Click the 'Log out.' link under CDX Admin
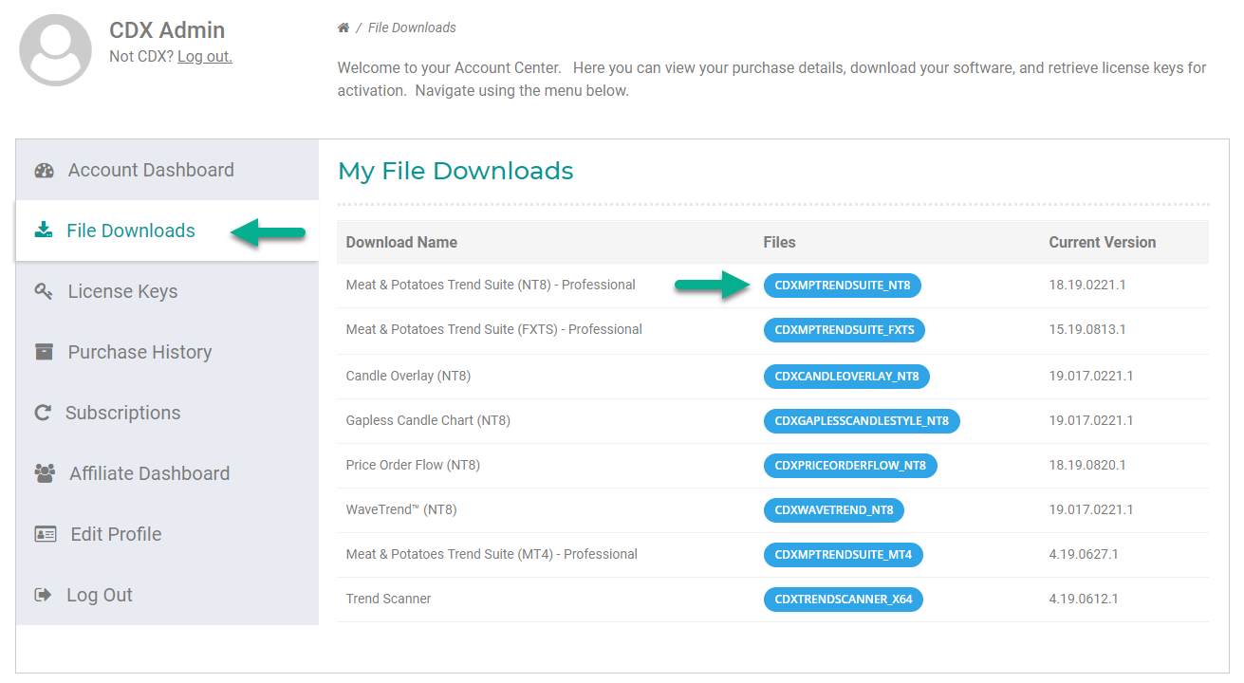This screenshot has width=1244, height=683. point(205,56)
